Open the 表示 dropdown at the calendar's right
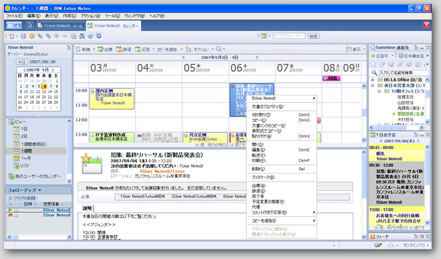This screenshot has width=441, height=259. pyautogui.click(x=364, y=49)
